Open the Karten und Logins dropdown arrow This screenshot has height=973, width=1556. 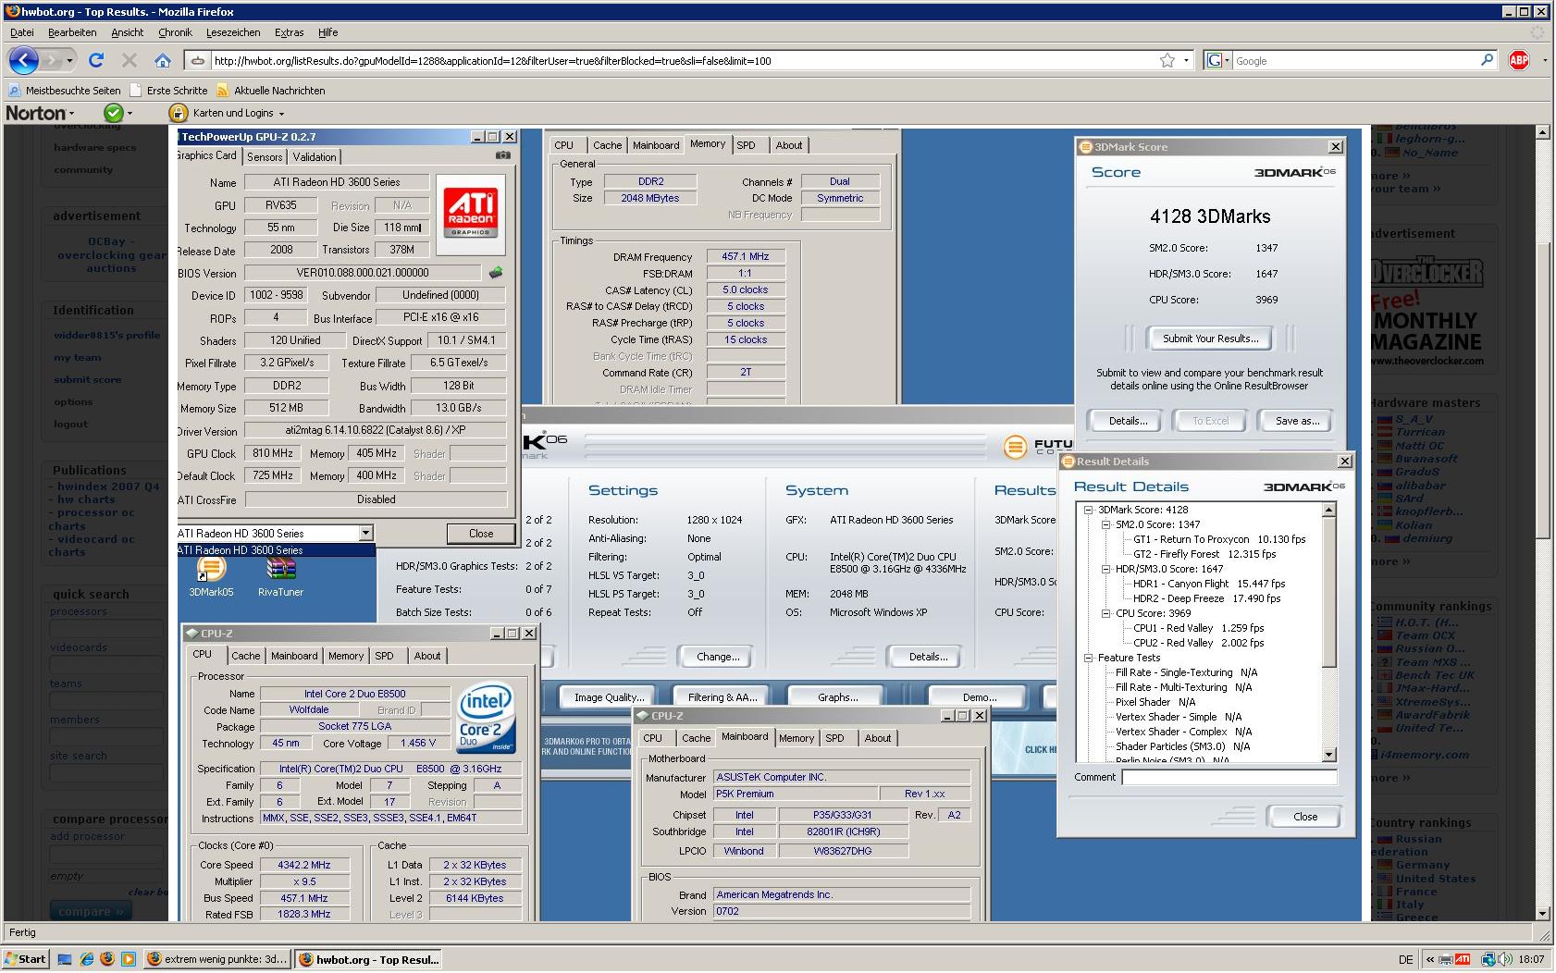(x=281, y=113)
